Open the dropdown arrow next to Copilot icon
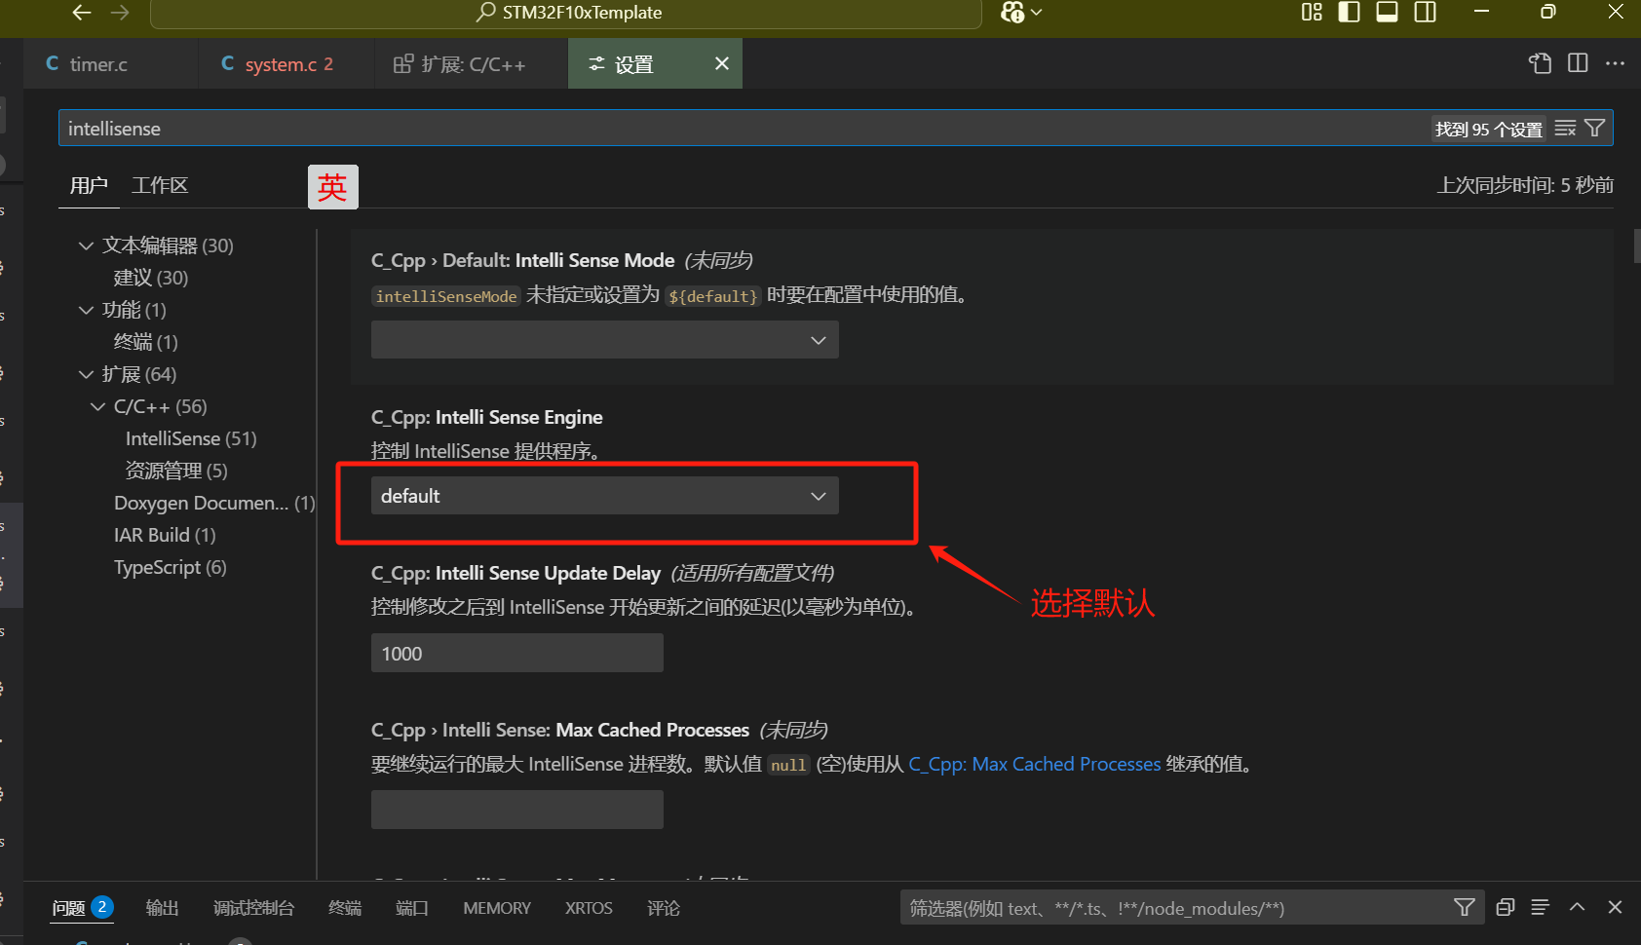Viewport: 1641px width, 945px height. click(1036, 13)
